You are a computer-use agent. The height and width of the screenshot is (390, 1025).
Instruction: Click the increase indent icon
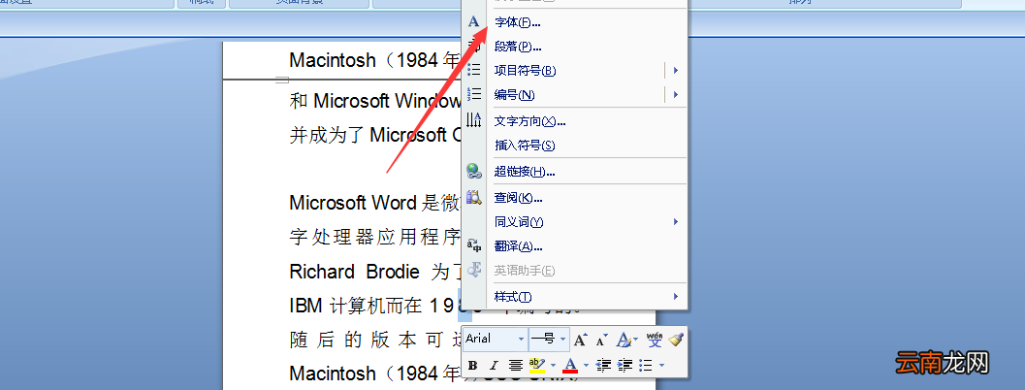[x=625, y=365]
